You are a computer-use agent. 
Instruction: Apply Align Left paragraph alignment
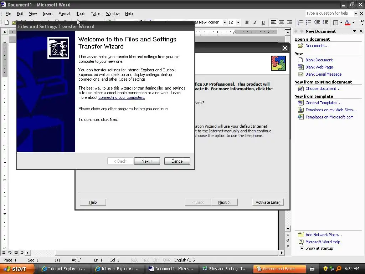[x=273, y=22]
